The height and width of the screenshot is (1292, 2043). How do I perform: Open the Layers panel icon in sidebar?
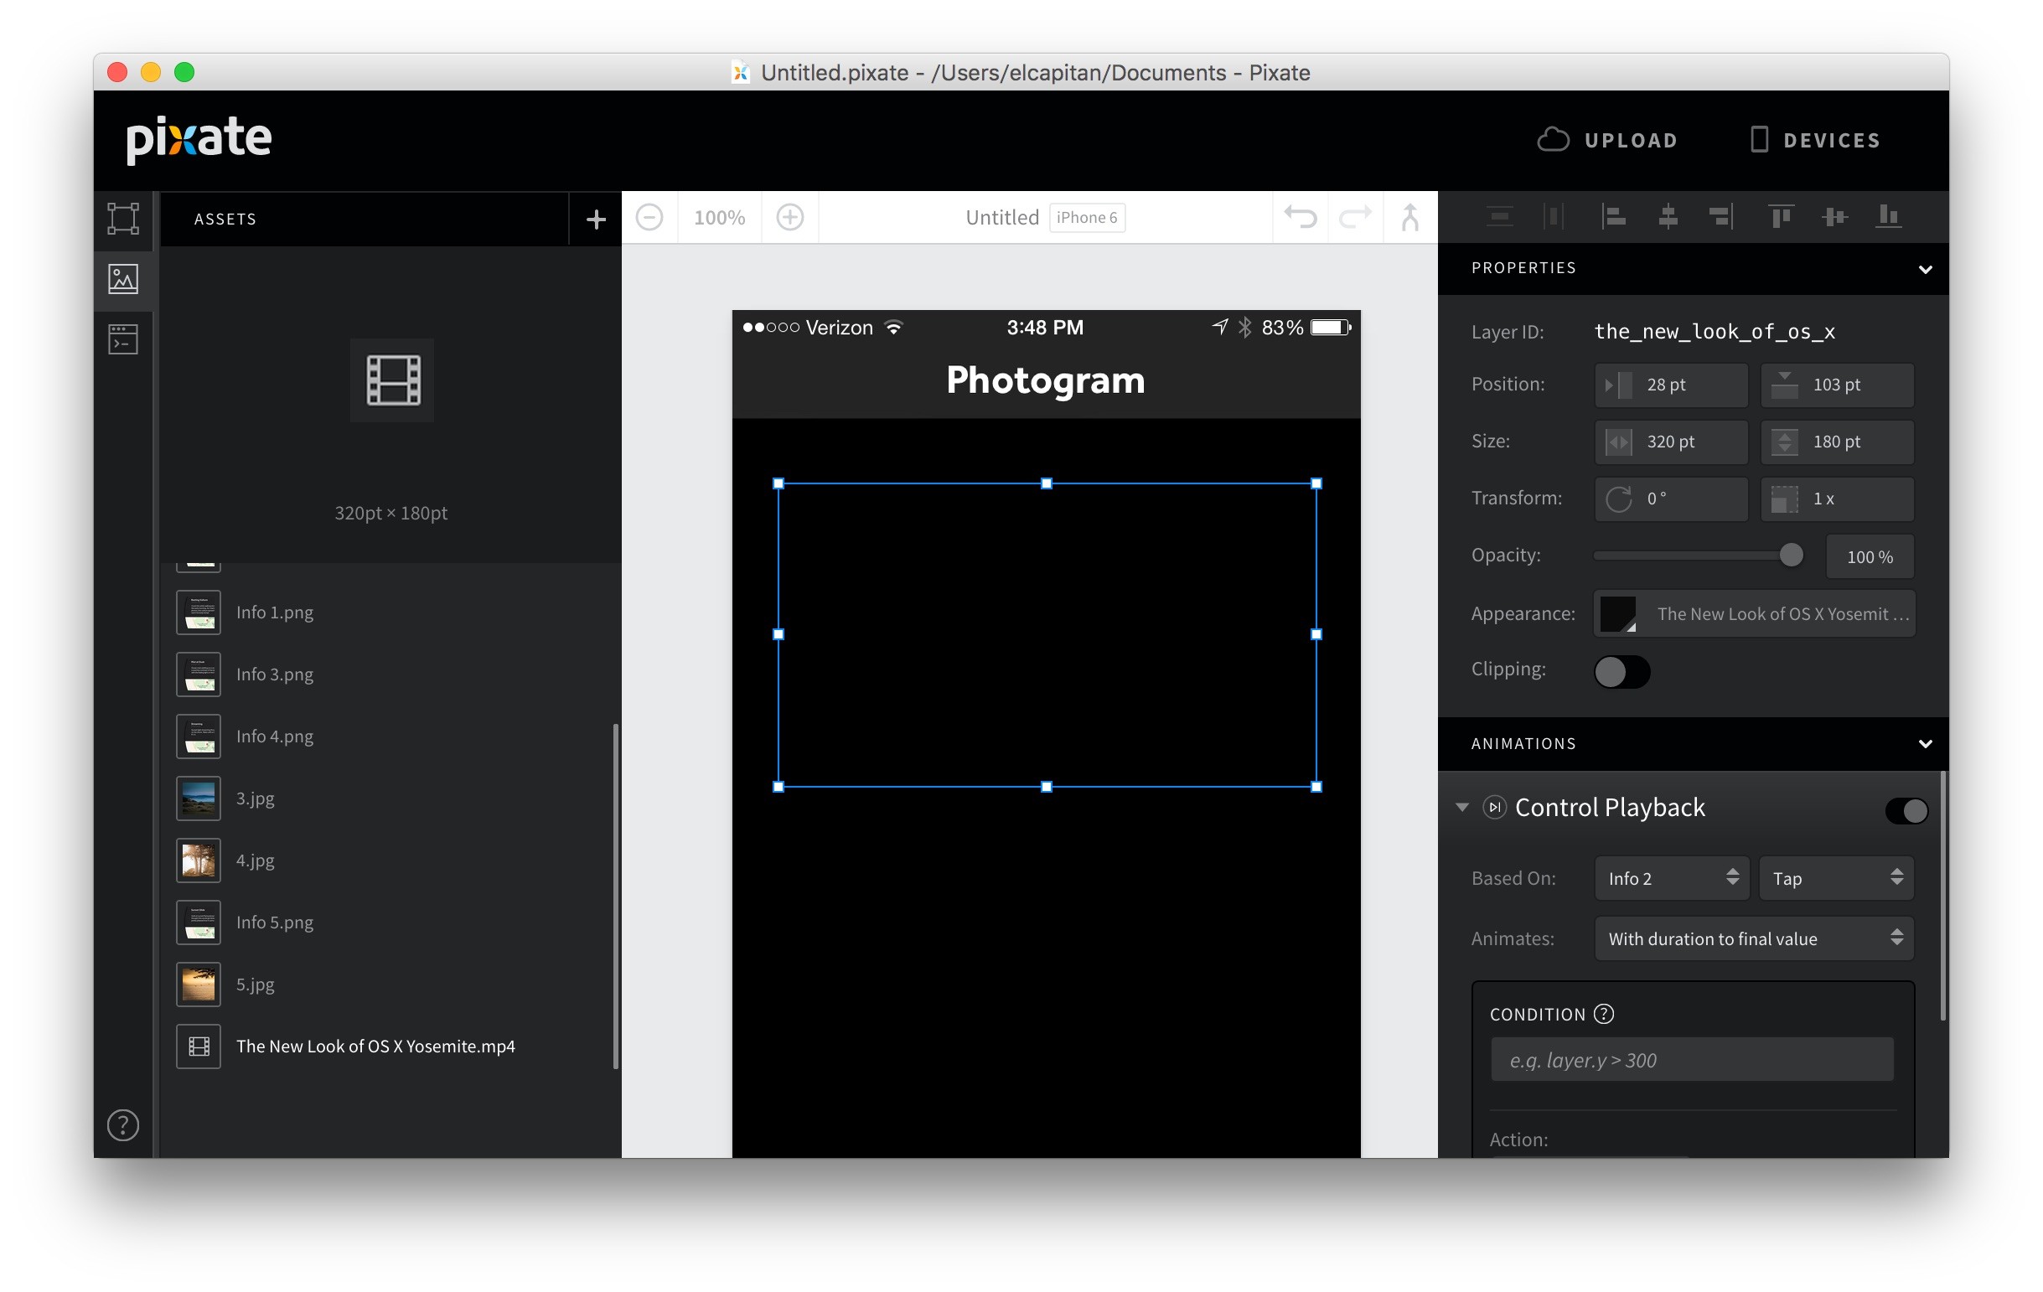pyautogui.click(x=123, y=218)
